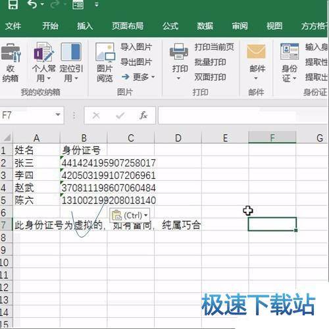Click the note text 此身份证号为虚拟的
329x329 pixels.
(x=59, y=225)
